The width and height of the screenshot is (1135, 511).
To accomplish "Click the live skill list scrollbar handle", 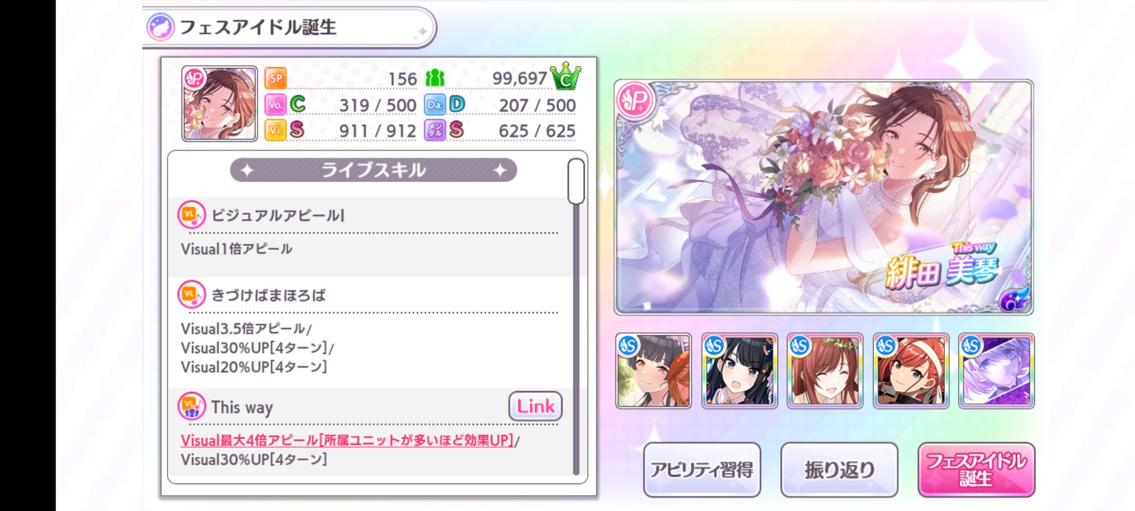I will click(x=576, y=181).
